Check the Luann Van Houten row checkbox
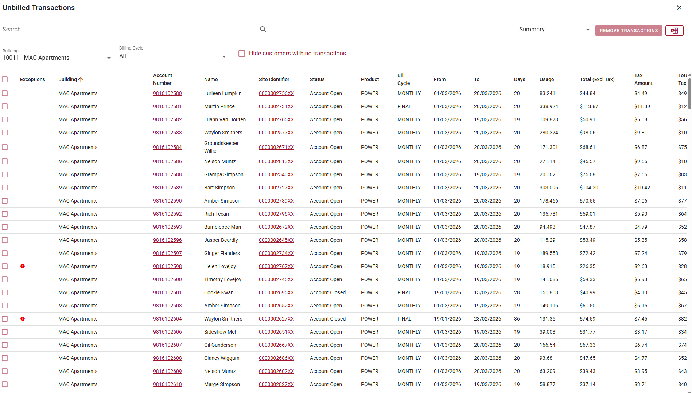 [5, 119]
